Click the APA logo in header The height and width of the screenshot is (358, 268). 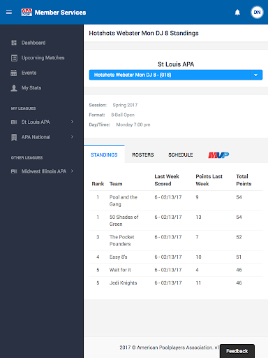[27, 13]
